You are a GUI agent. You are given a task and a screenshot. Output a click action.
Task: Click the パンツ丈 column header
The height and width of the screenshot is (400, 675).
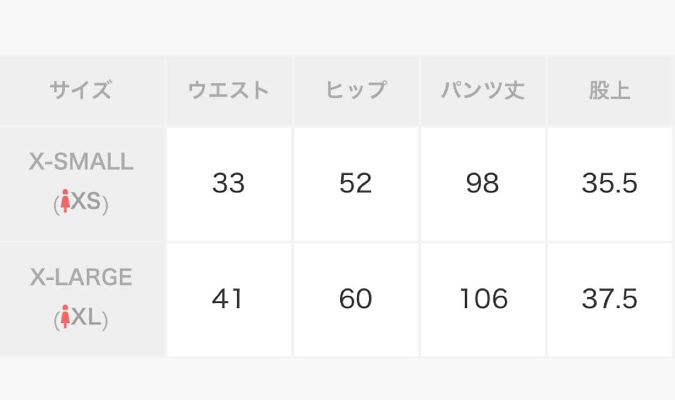click(482, 91)
